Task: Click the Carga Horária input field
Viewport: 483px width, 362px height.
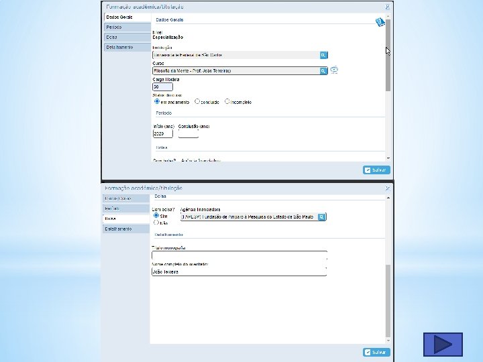Action: pos(162,86)
